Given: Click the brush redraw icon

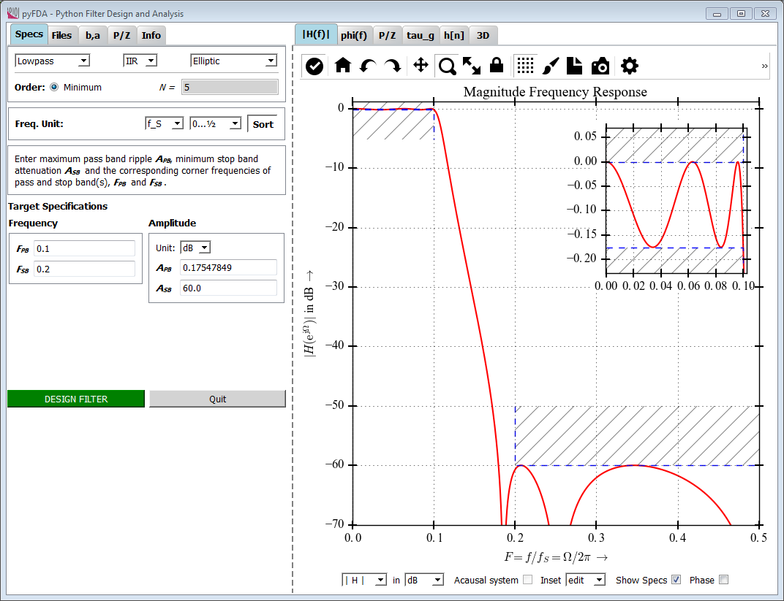Looking at the screenshot, I should pos(551,66).
